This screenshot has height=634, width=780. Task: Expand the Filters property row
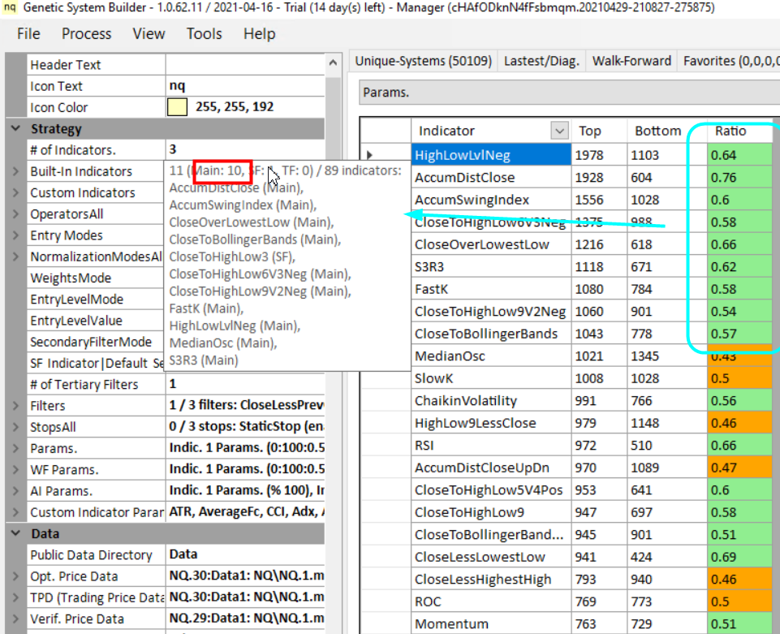[15, 406]
